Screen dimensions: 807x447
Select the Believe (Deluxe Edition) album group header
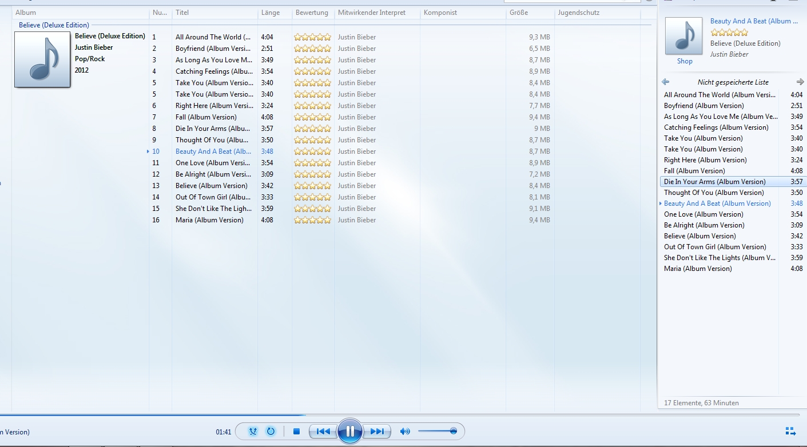pos(54,25)
